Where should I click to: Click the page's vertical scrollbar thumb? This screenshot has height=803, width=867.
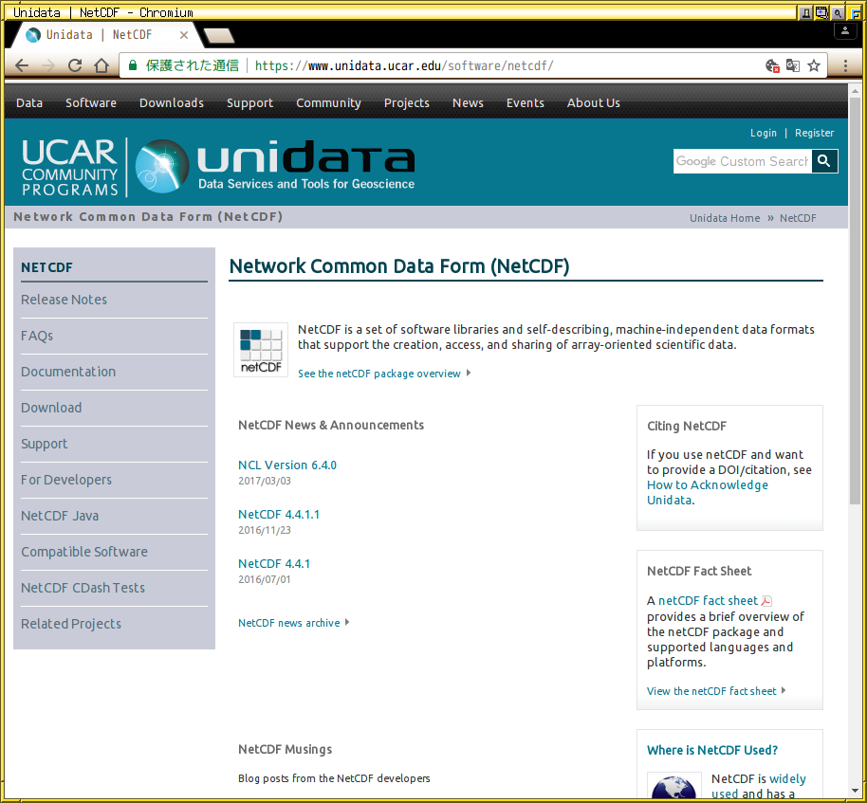[855, 300]
